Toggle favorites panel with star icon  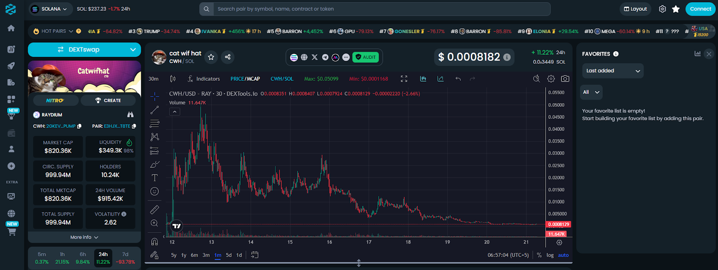coord(676,9)
